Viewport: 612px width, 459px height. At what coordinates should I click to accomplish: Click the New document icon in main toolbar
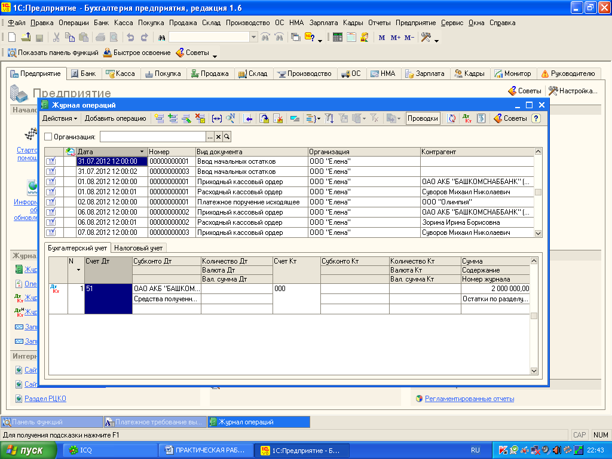click(x=12, y=38)
